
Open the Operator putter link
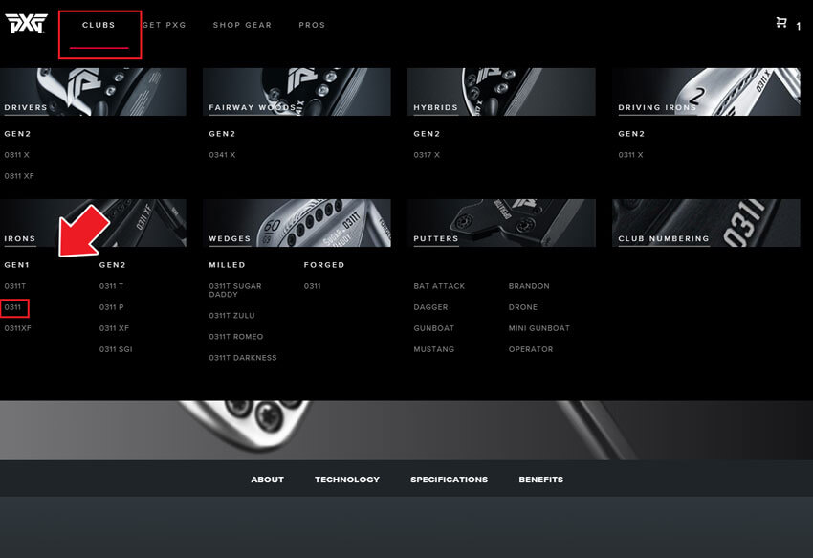[x=531, y=349]
